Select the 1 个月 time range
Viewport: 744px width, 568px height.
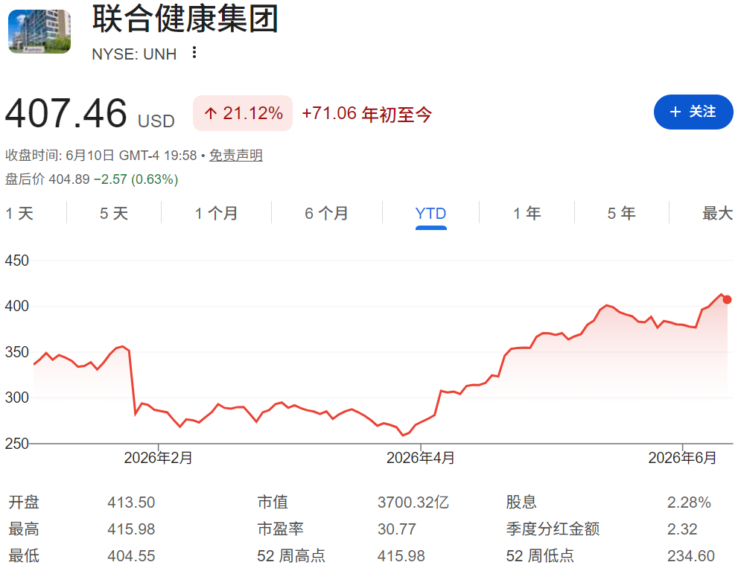217,214
